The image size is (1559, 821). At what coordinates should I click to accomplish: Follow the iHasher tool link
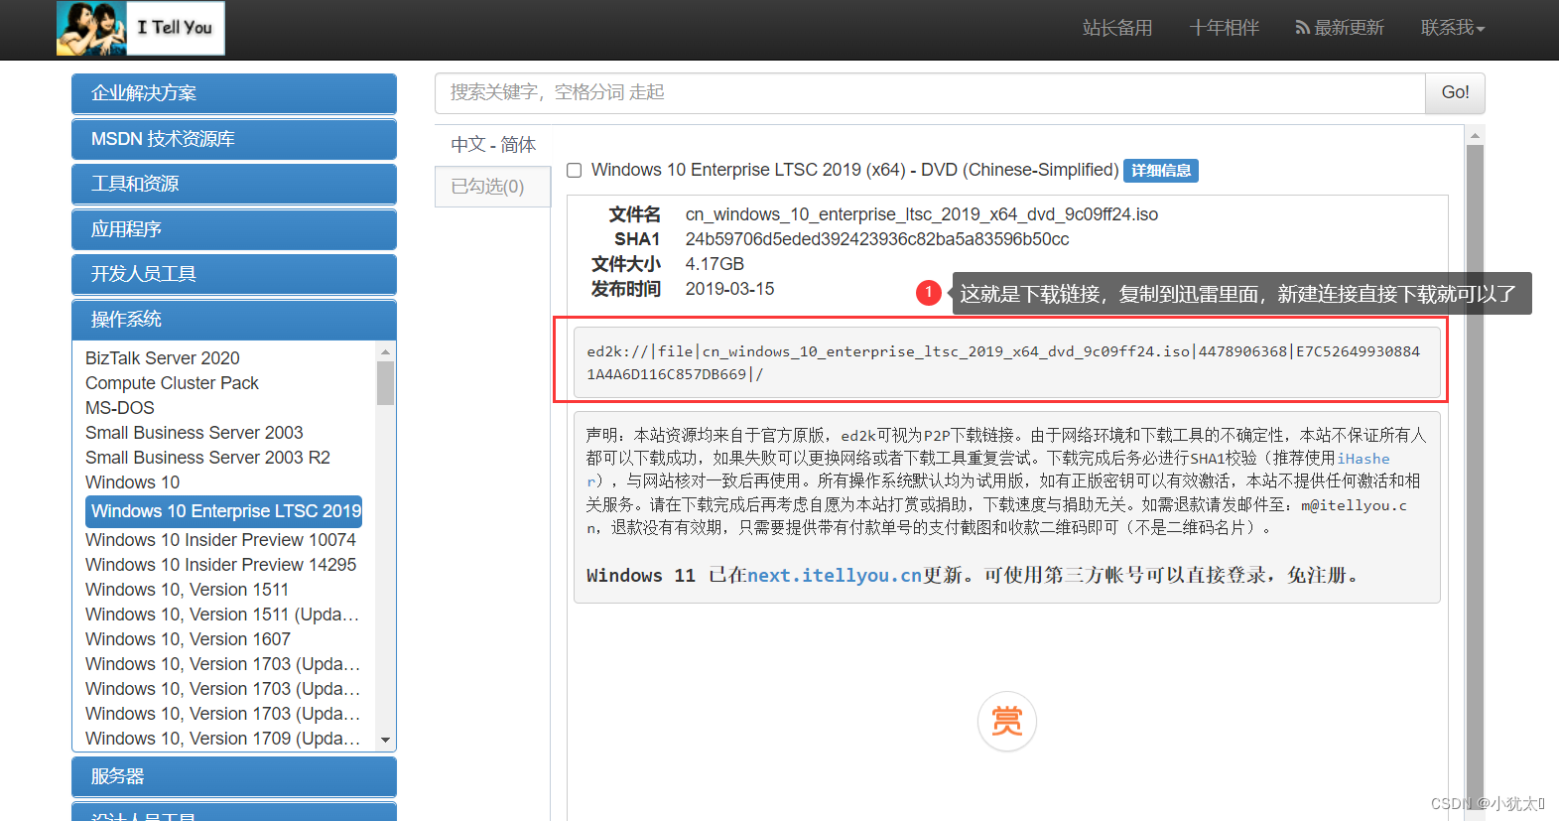[1364, 459]
